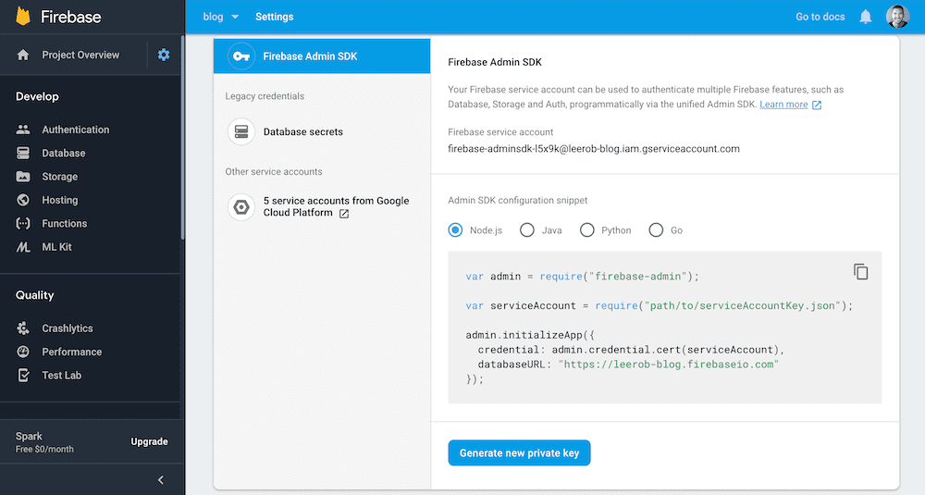The width and height of the screenshot is (925, 495).
Task: Copy the configuration snippet to clipboard
Action: click(860, 271)
